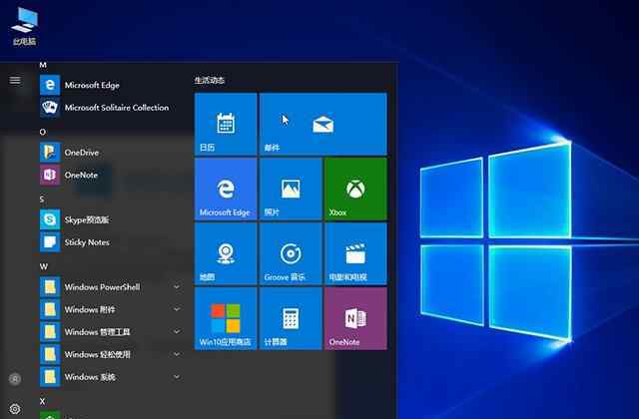Screen dimensions: 639x419
Task: Click the 生活动态 tile group title
Action: coord(209,80)
